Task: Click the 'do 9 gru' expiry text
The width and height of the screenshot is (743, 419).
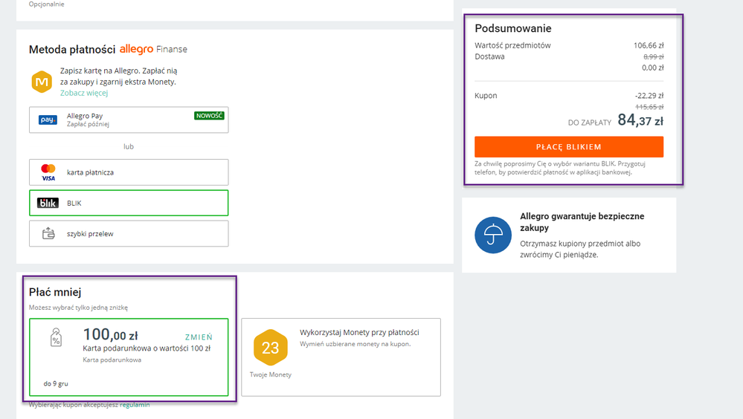Action: [56, 383]
